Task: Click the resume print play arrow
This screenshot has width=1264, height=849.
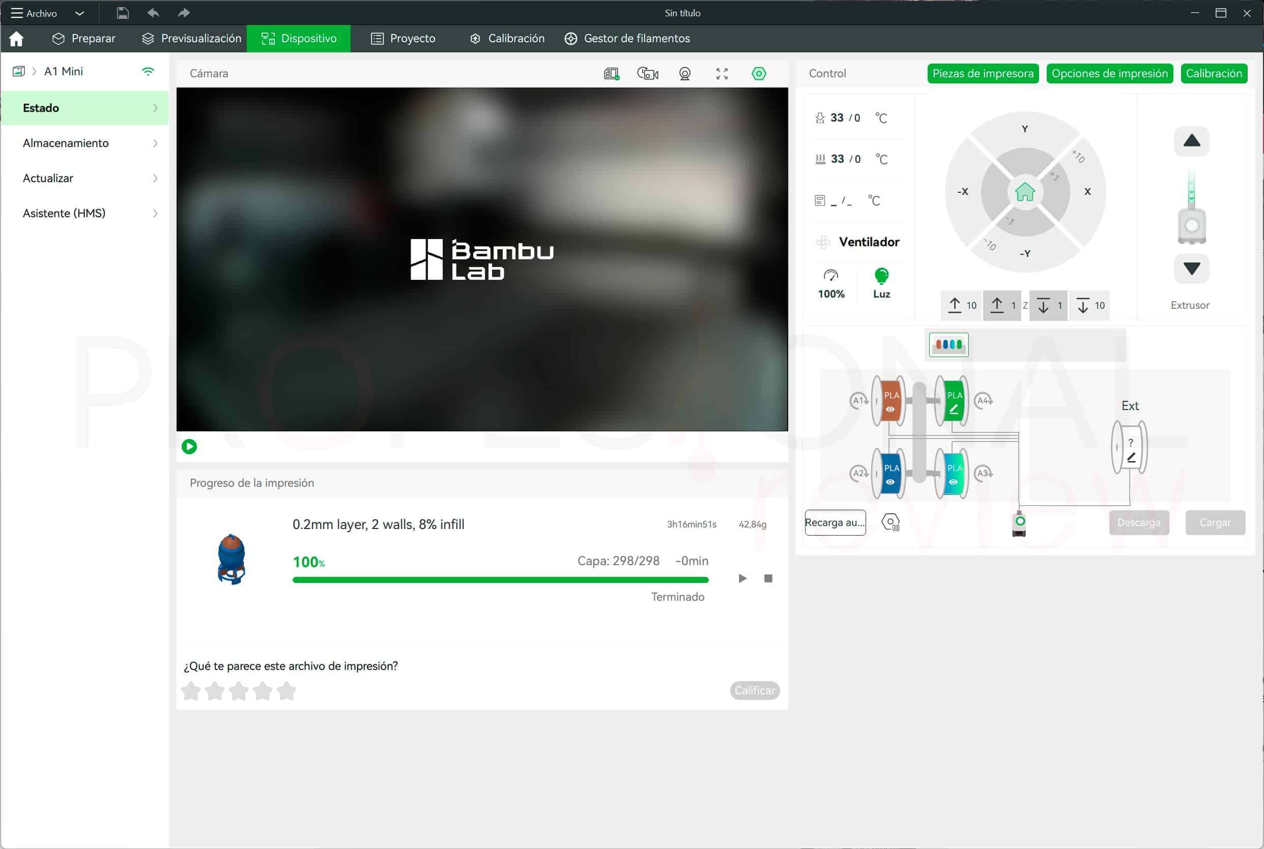Action: (742, 578)
